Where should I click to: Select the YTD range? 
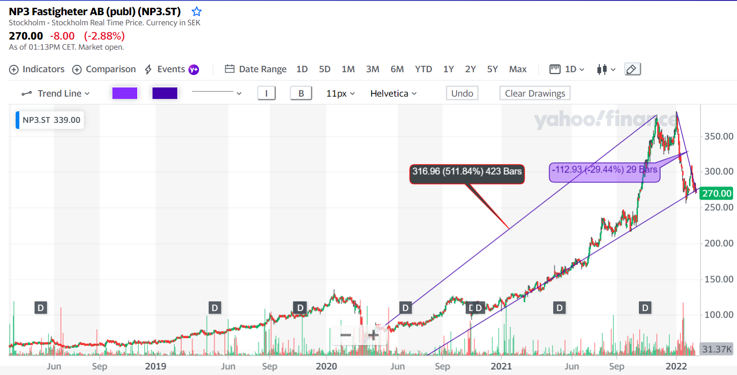tap(423, 69)
